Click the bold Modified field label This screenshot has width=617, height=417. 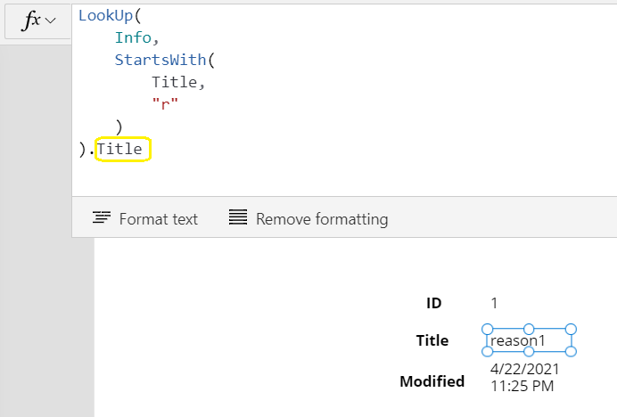432,381
